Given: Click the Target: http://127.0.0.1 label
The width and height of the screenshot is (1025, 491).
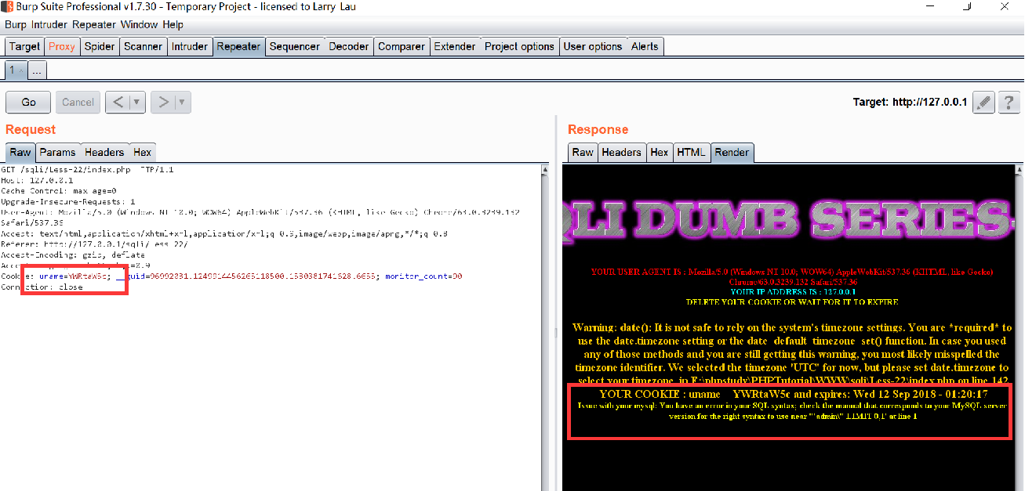Looking at the screenshot, I should [910, 102].
